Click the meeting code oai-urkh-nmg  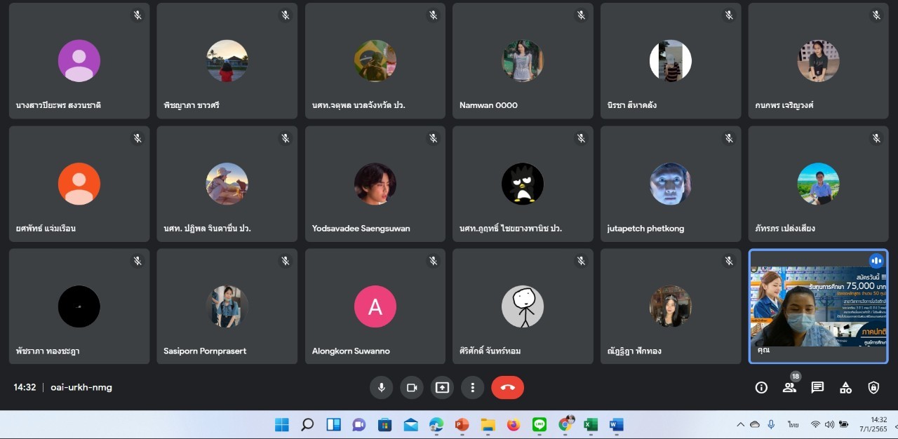pos(81,387)
